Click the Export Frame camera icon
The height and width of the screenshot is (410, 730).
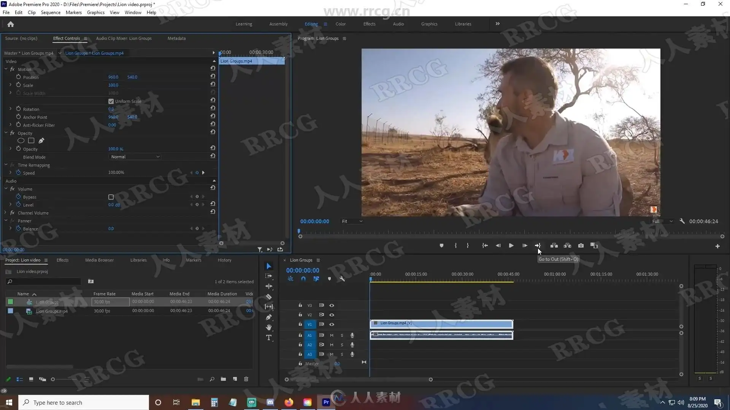point(581,246)
